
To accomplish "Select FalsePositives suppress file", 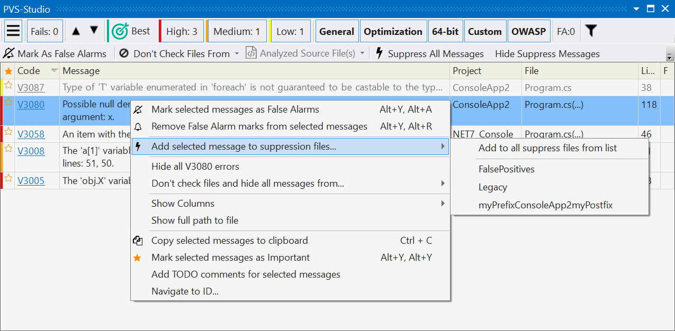I will tap(506, 169).
